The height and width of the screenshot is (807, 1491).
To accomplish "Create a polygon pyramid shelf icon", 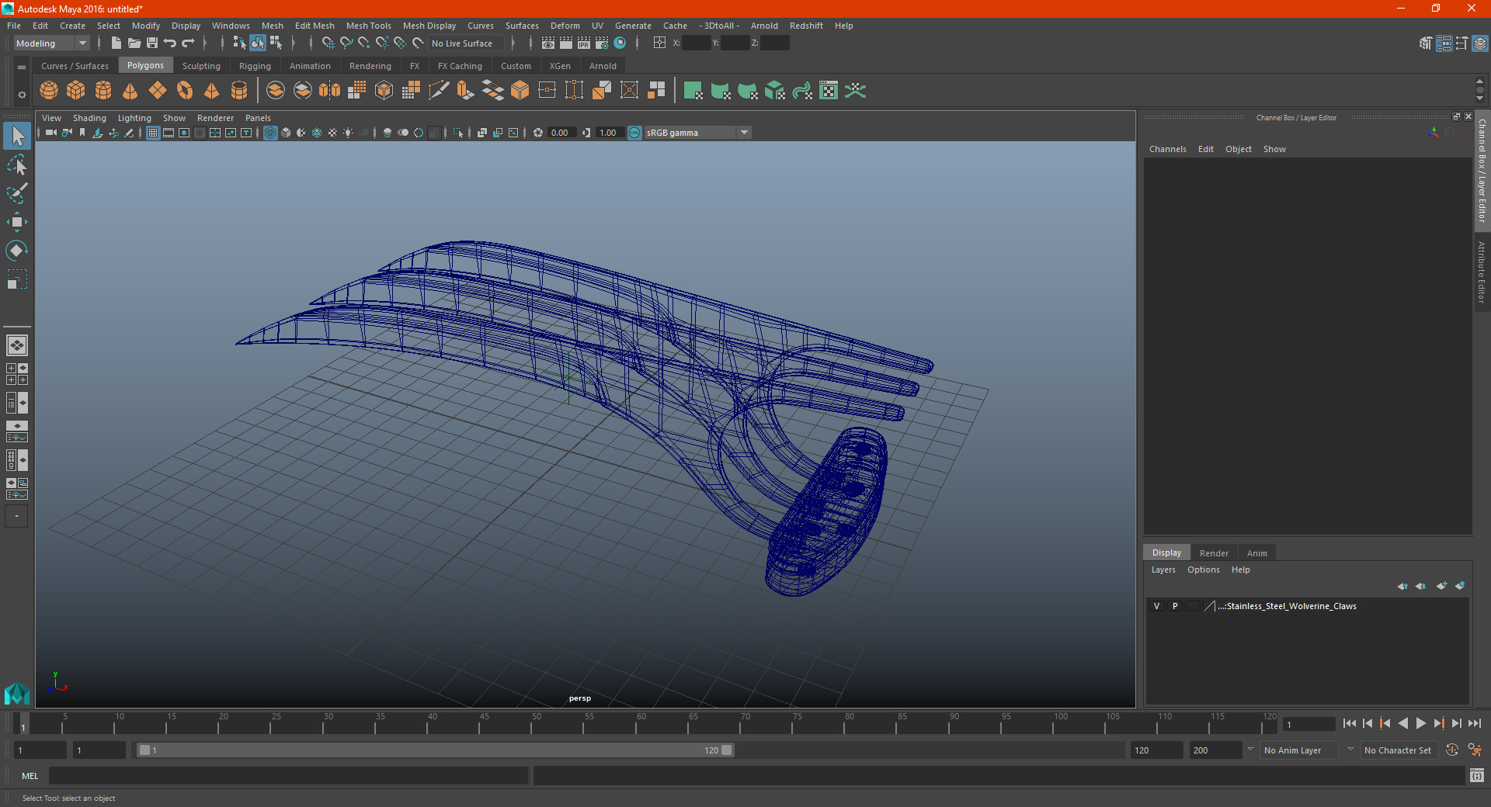I will pyautogui.click(x=212, y=91).
